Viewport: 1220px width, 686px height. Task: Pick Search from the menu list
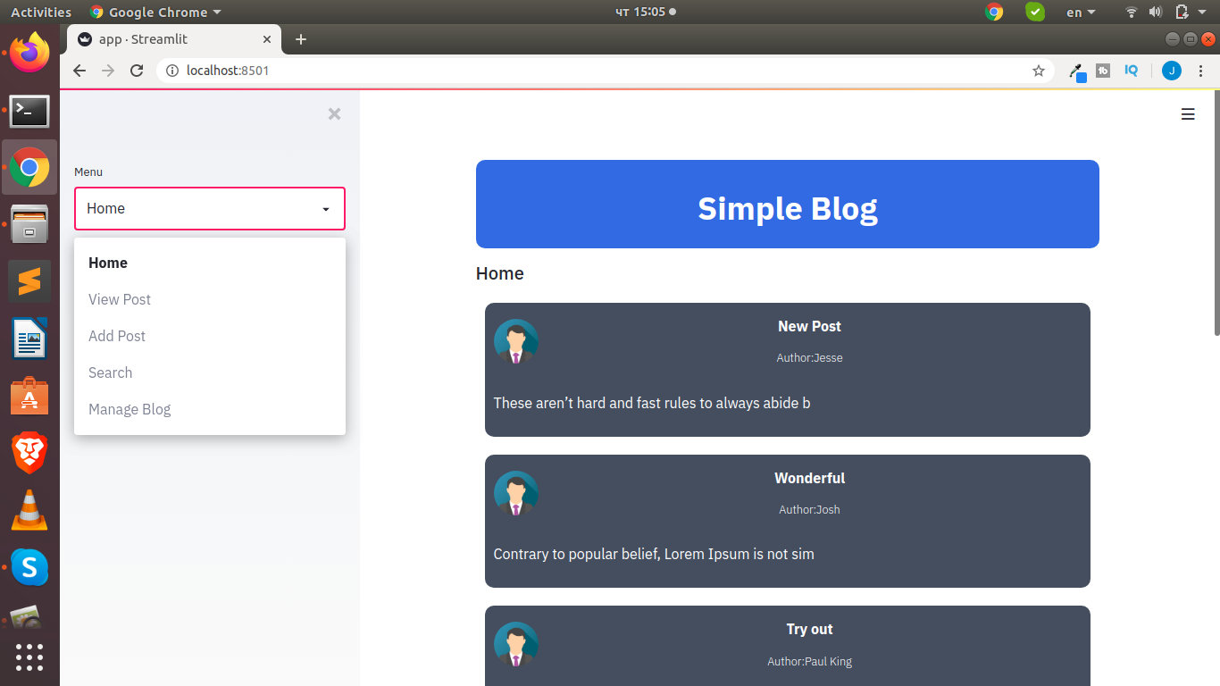click(210, 372)
